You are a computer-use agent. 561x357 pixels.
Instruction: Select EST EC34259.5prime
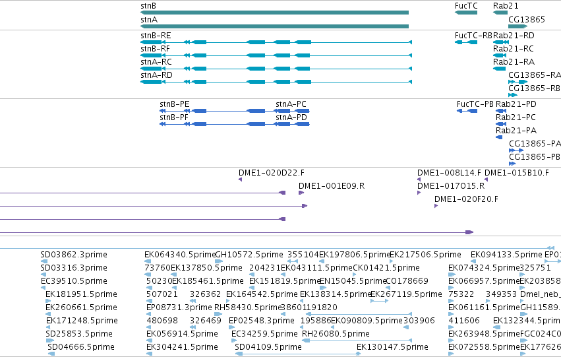point(264,335)
